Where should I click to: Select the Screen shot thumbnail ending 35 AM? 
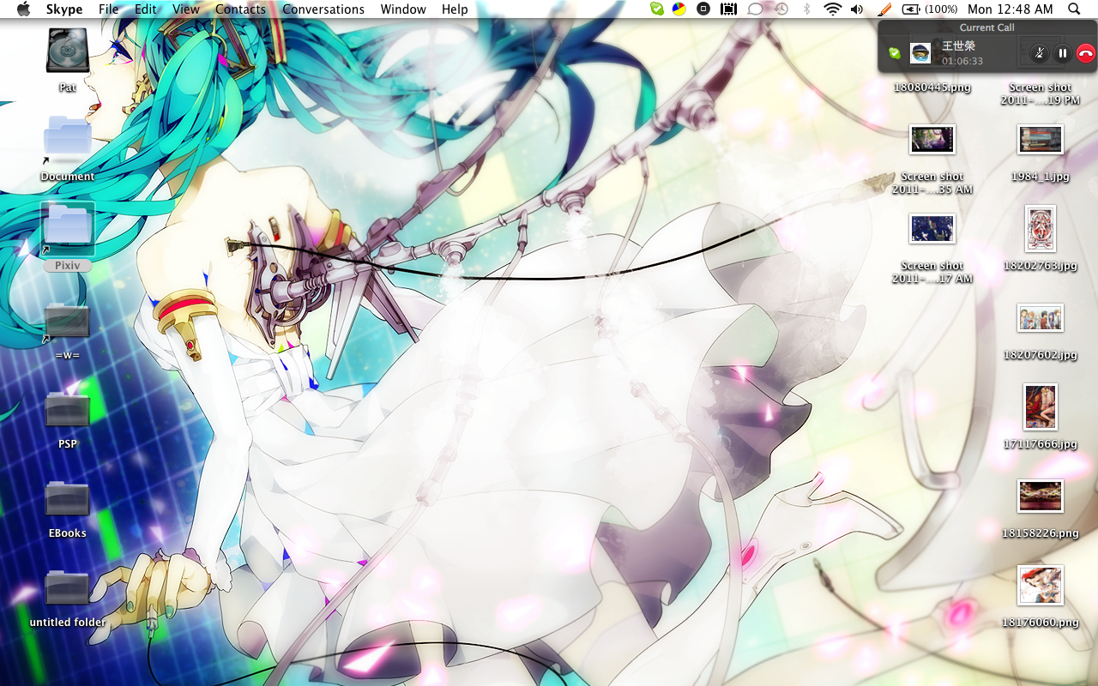click(932, 139)
